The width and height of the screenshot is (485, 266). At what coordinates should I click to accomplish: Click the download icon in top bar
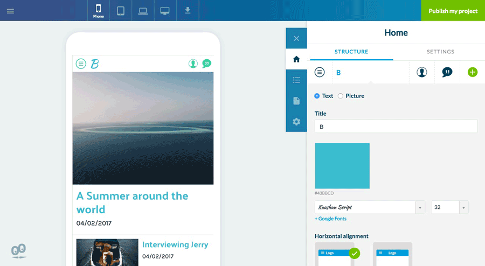tap(188, 11)
